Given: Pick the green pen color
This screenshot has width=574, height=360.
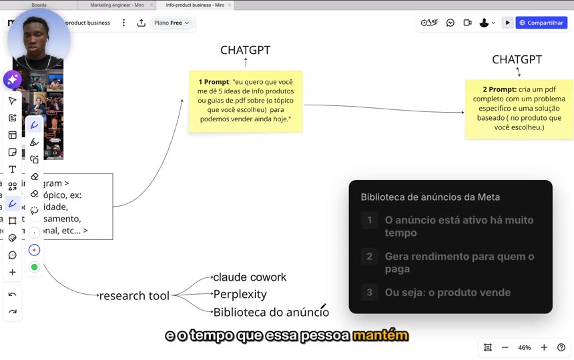Looking at the screenshot, I should coord(35,267).
